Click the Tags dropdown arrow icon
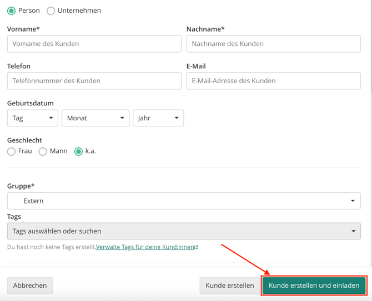 click(353, 231)
